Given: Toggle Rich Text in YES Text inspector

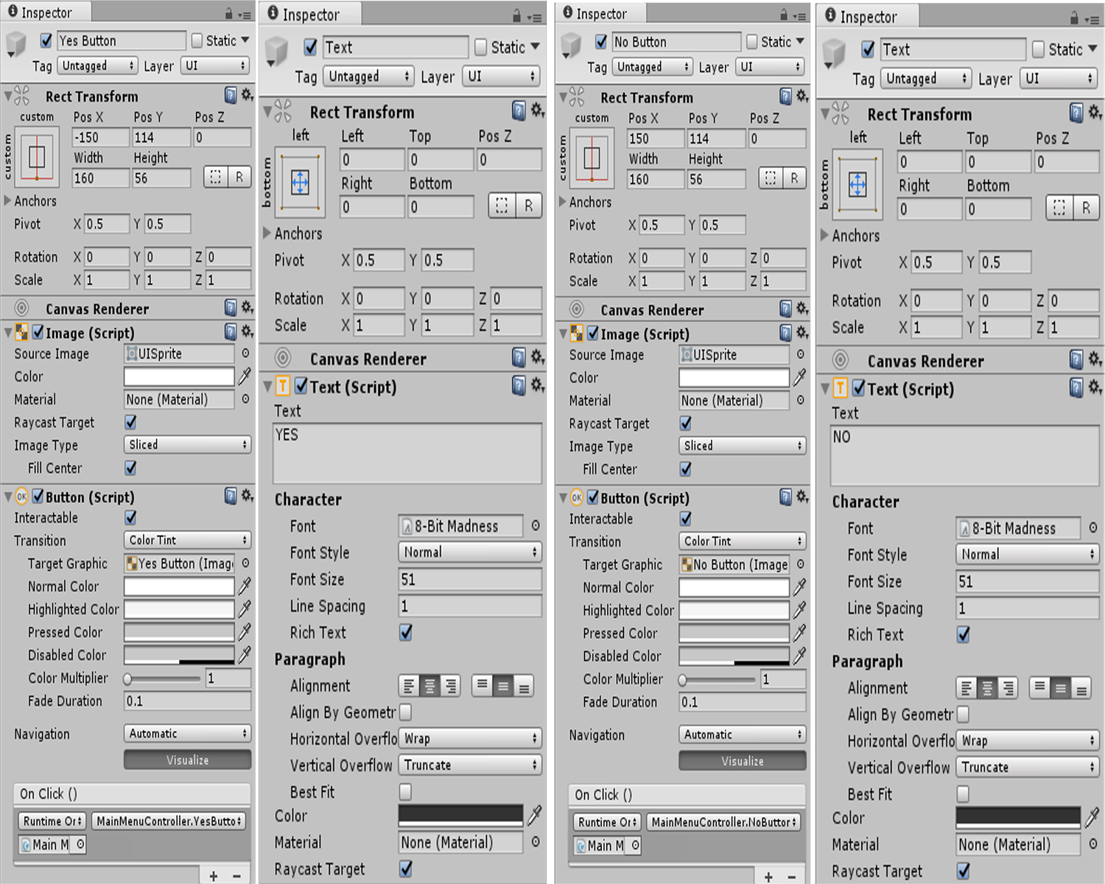Looking at the screenshot, I should point(406,632).
